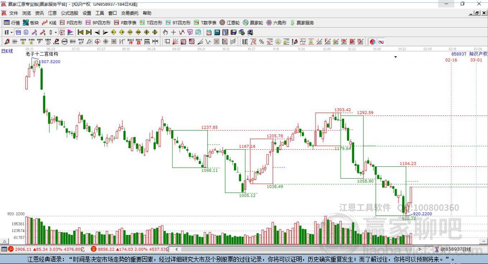Collapse volume panel with up arrow

[x=5, y=241]
